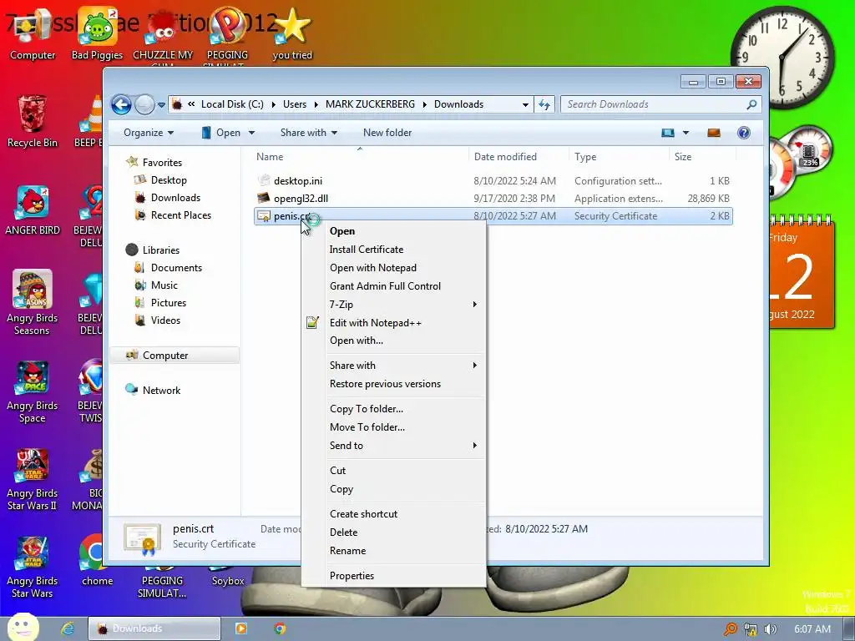Click Users in the address breadcrumb
This screenshot has width=855, height=641.
295,104
